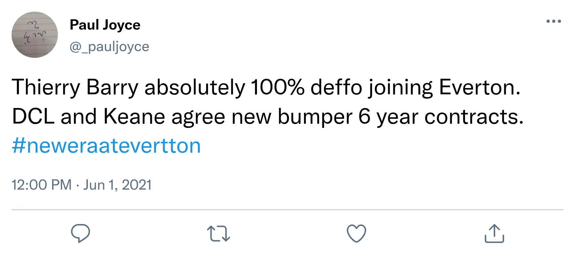
Task: Click the "100%" text in the tweet
Action: 277,87
